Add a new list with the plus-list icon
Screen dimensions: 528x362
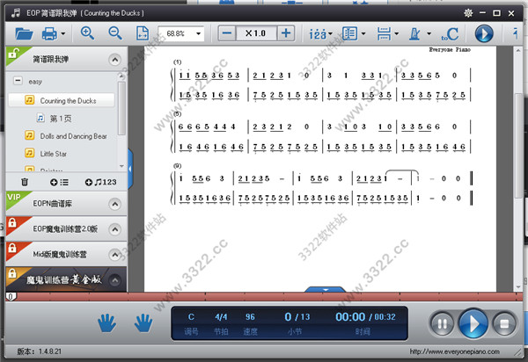pyautogui.click(x=59, y=182)
